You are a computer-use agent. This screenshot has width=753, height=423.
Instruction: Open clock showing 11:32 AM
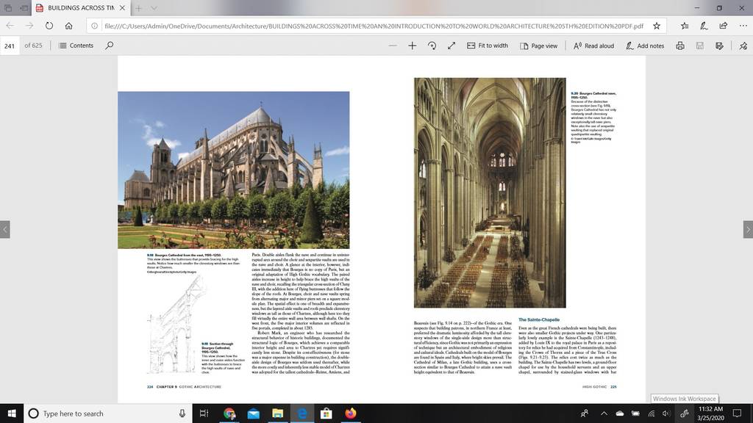coord(710,413)
